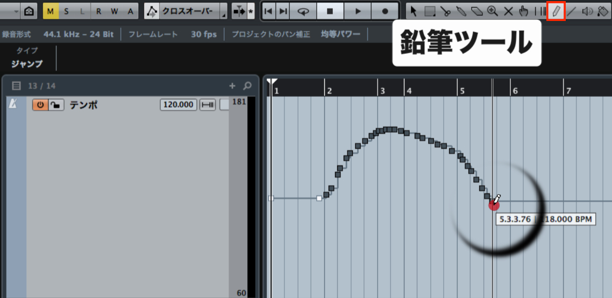612x298 pixels.
Task: Click the tempo track metronome icon
Action: click(x=13, y=104)
